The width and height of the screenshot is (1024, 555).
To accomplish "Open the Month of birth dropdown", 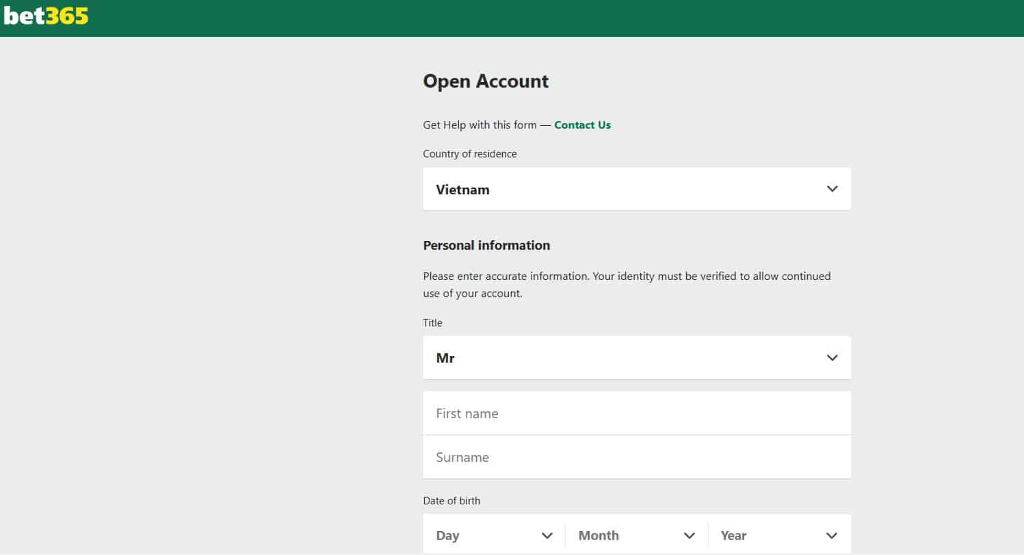I will 637,535.
